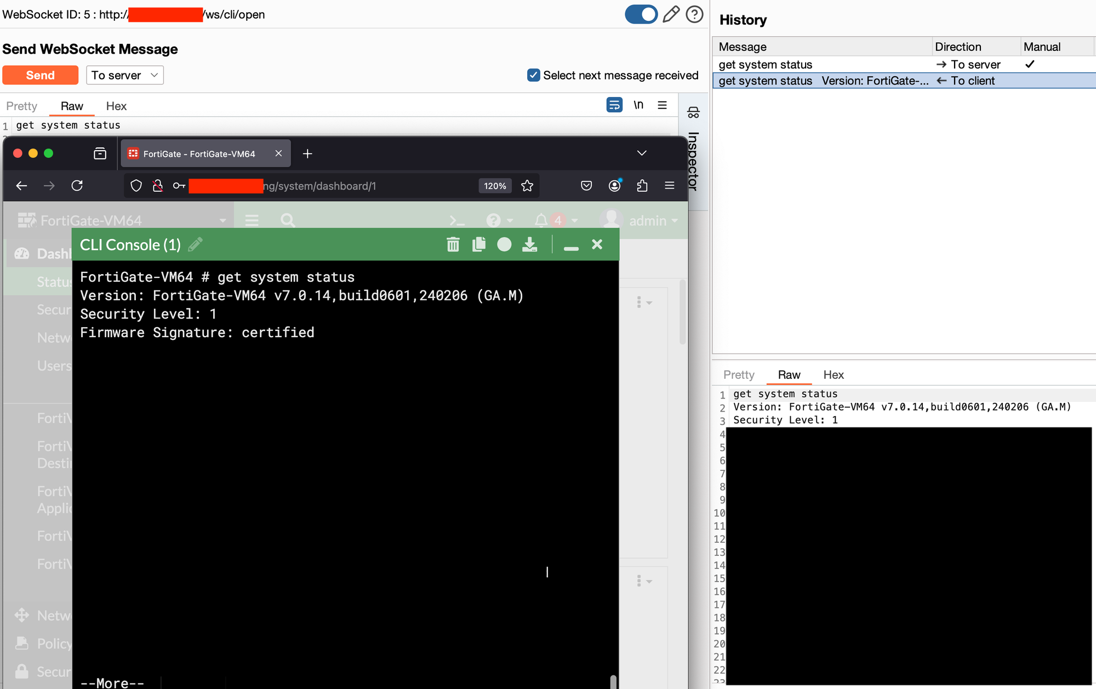Open the To server direction dropdown
1096x689 pixels.
pos(124,75)
